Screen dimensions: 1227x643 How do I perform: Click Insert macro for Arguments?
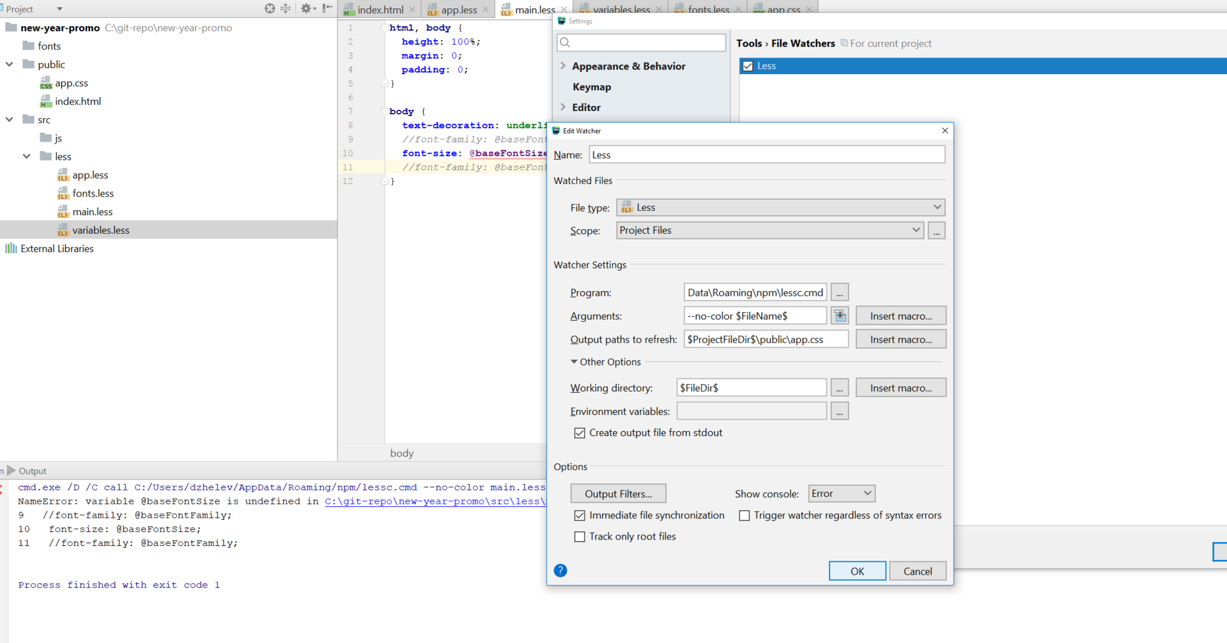900,315
